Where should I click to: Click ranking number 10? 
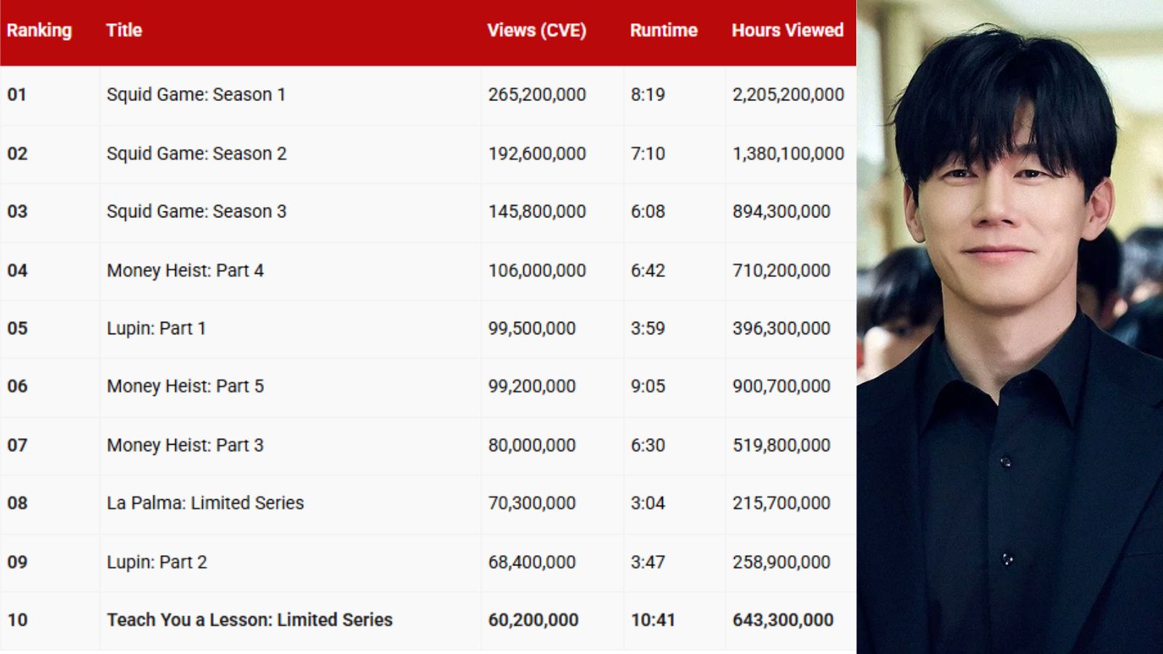click(17, 620)
